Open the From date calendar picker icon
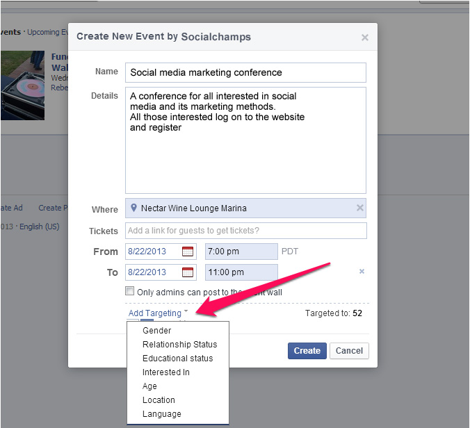Screen dimensions: 470x428 [x=188, y=252]
